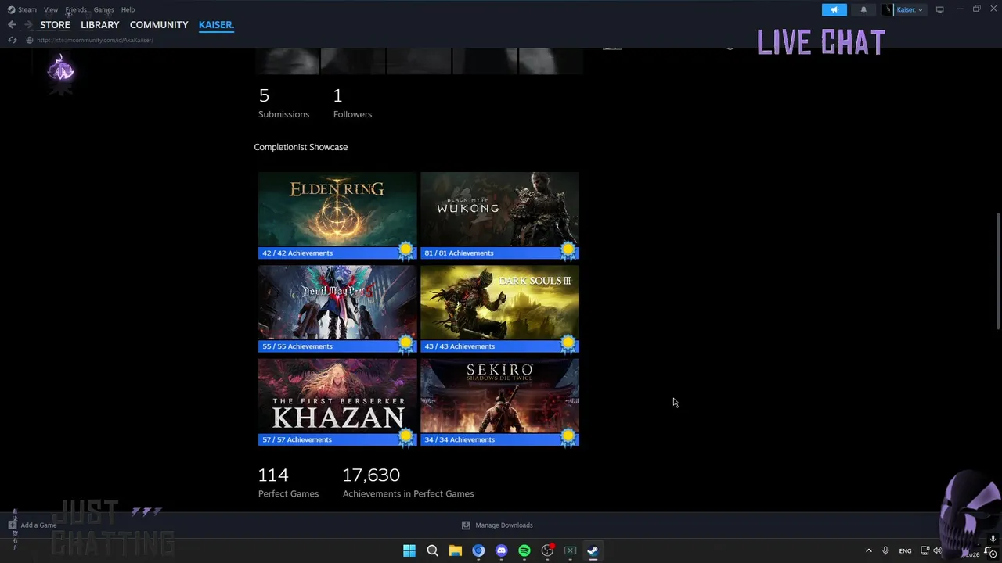1002x563 pixels.
Task: Click the Steam announcements megaphone button
Action: point(834,9)
